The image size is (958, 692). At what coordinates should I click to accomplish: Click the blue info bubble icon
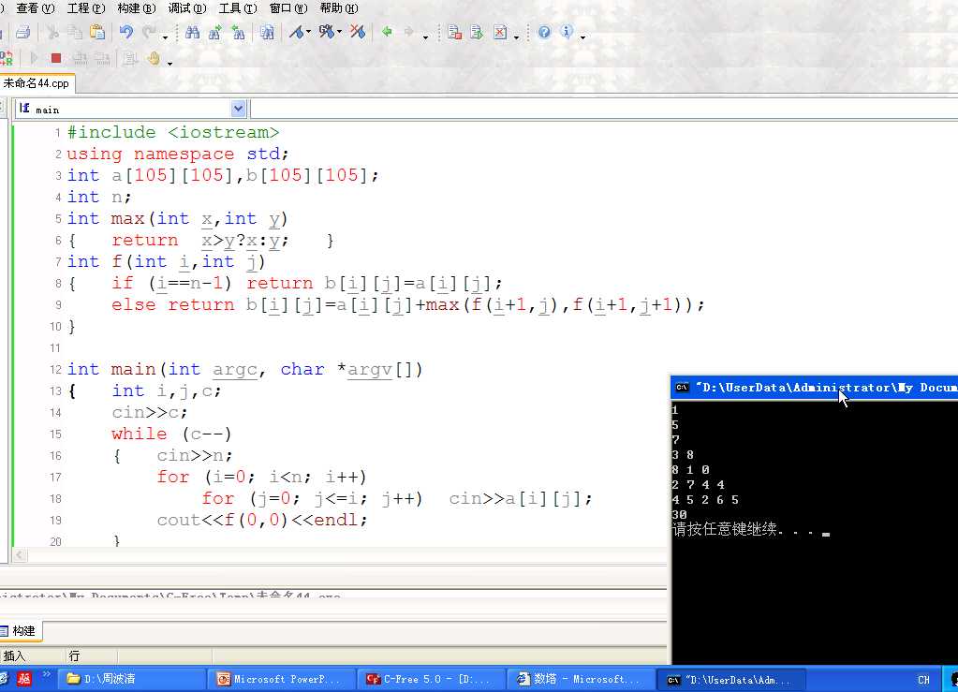click(x=567, y=32)
